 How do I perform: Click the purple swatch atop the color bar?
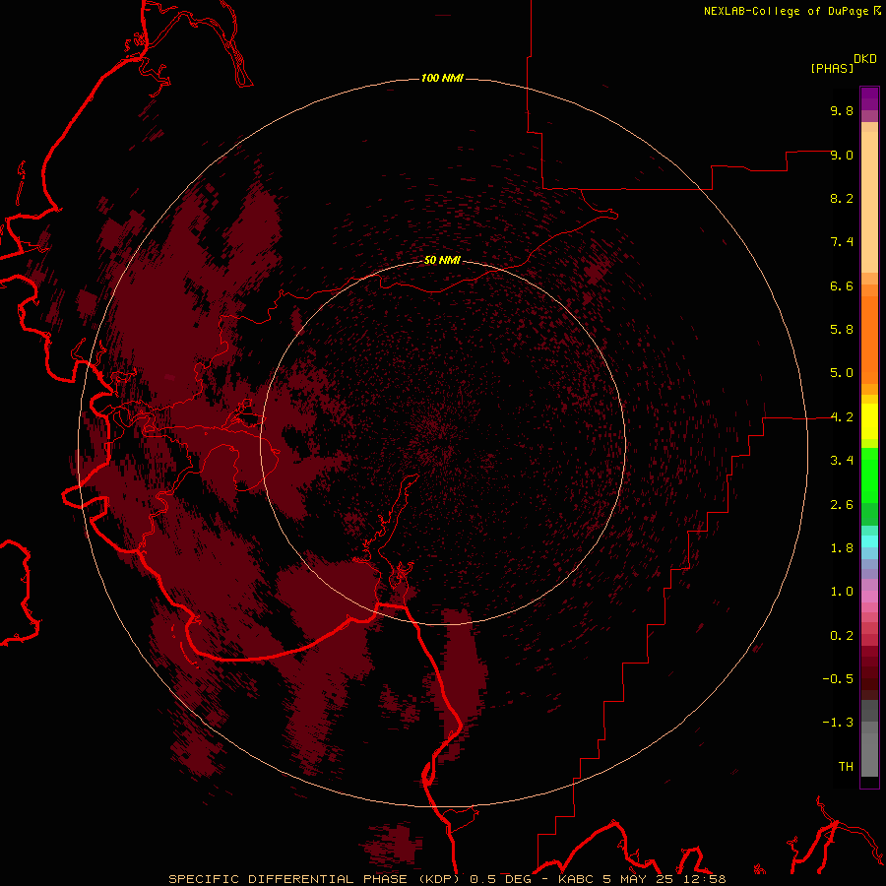pyautogui.click(x=869, y=98)
